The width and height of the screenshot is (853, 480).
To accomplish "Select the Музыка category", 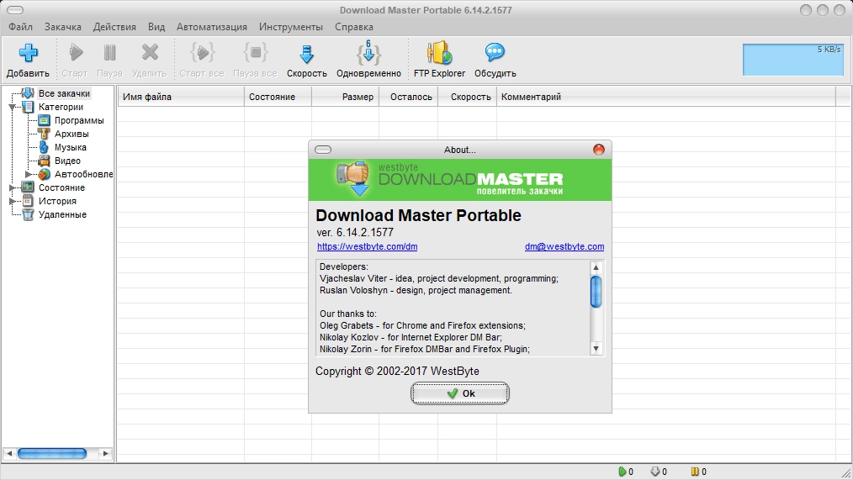I will coord(70,147).
